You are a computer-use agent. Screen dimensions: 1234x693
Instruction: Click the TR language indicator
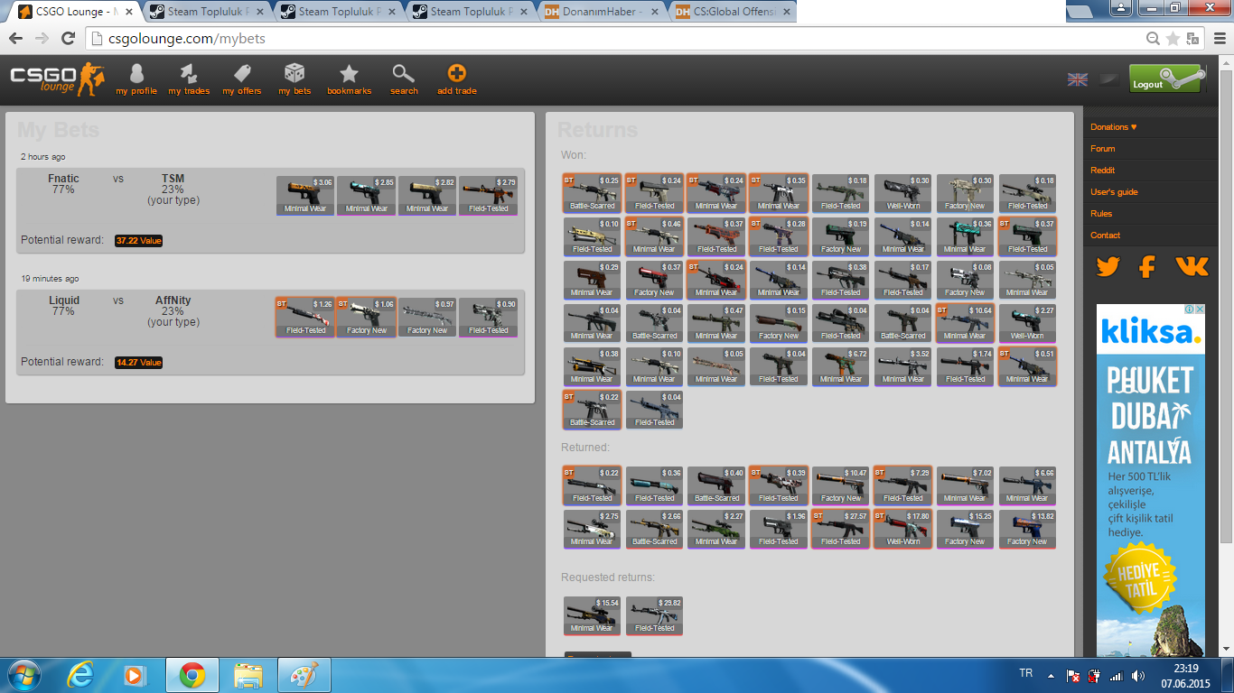pyautogui.click(x=1025, y=673)
